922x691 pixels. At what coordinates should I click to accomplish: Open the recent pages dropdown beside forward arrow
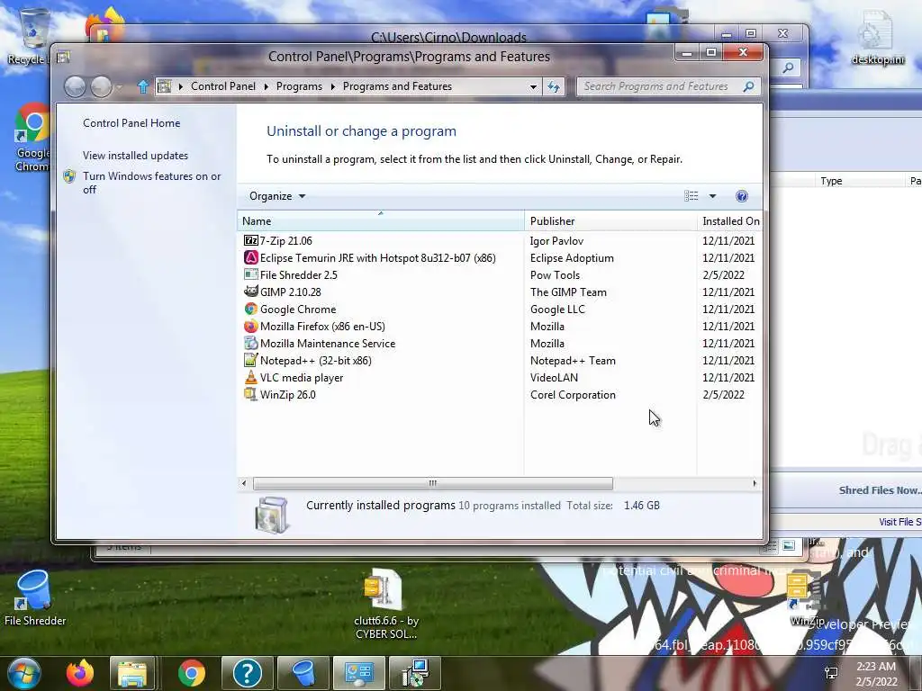(120, 87)
